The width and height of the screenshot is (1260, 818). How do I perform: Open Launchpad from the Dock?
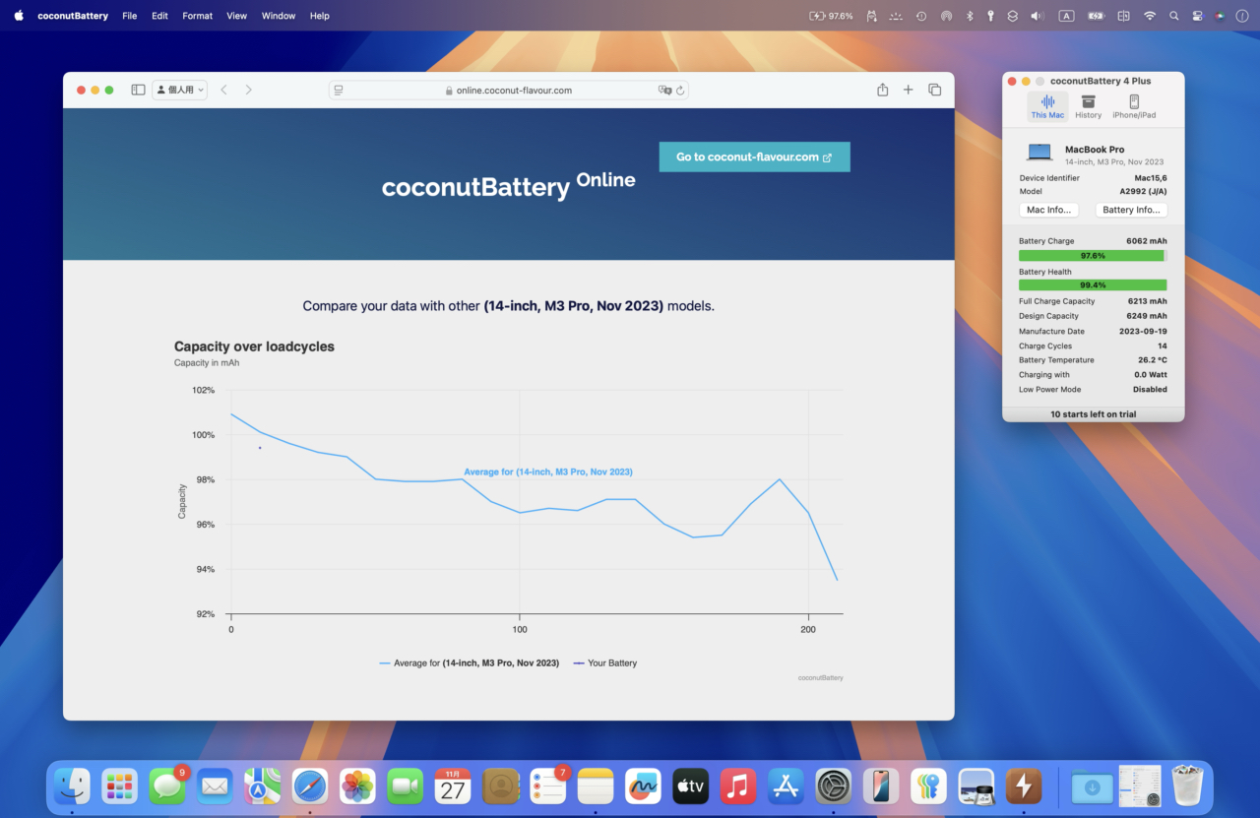[119, 786]
